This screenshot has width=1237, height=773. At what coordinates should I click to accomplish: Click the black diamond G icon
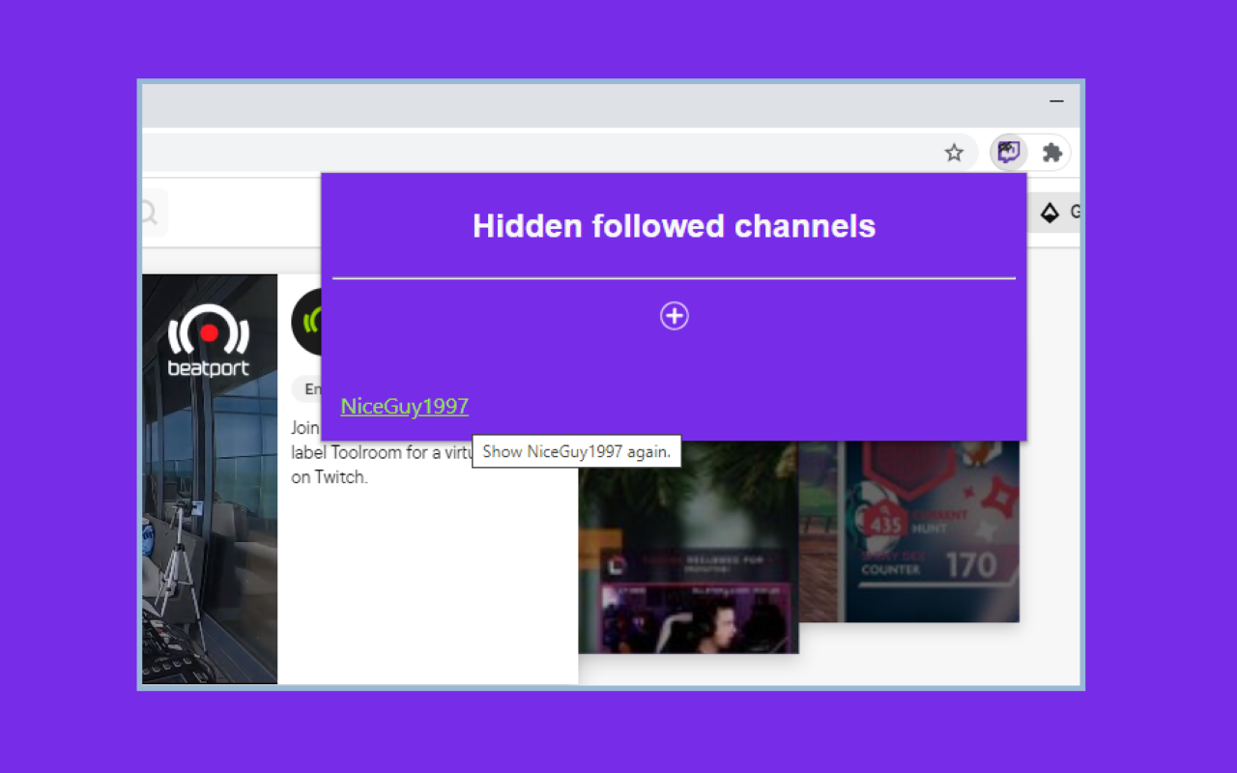click(x=1050, y=213)
